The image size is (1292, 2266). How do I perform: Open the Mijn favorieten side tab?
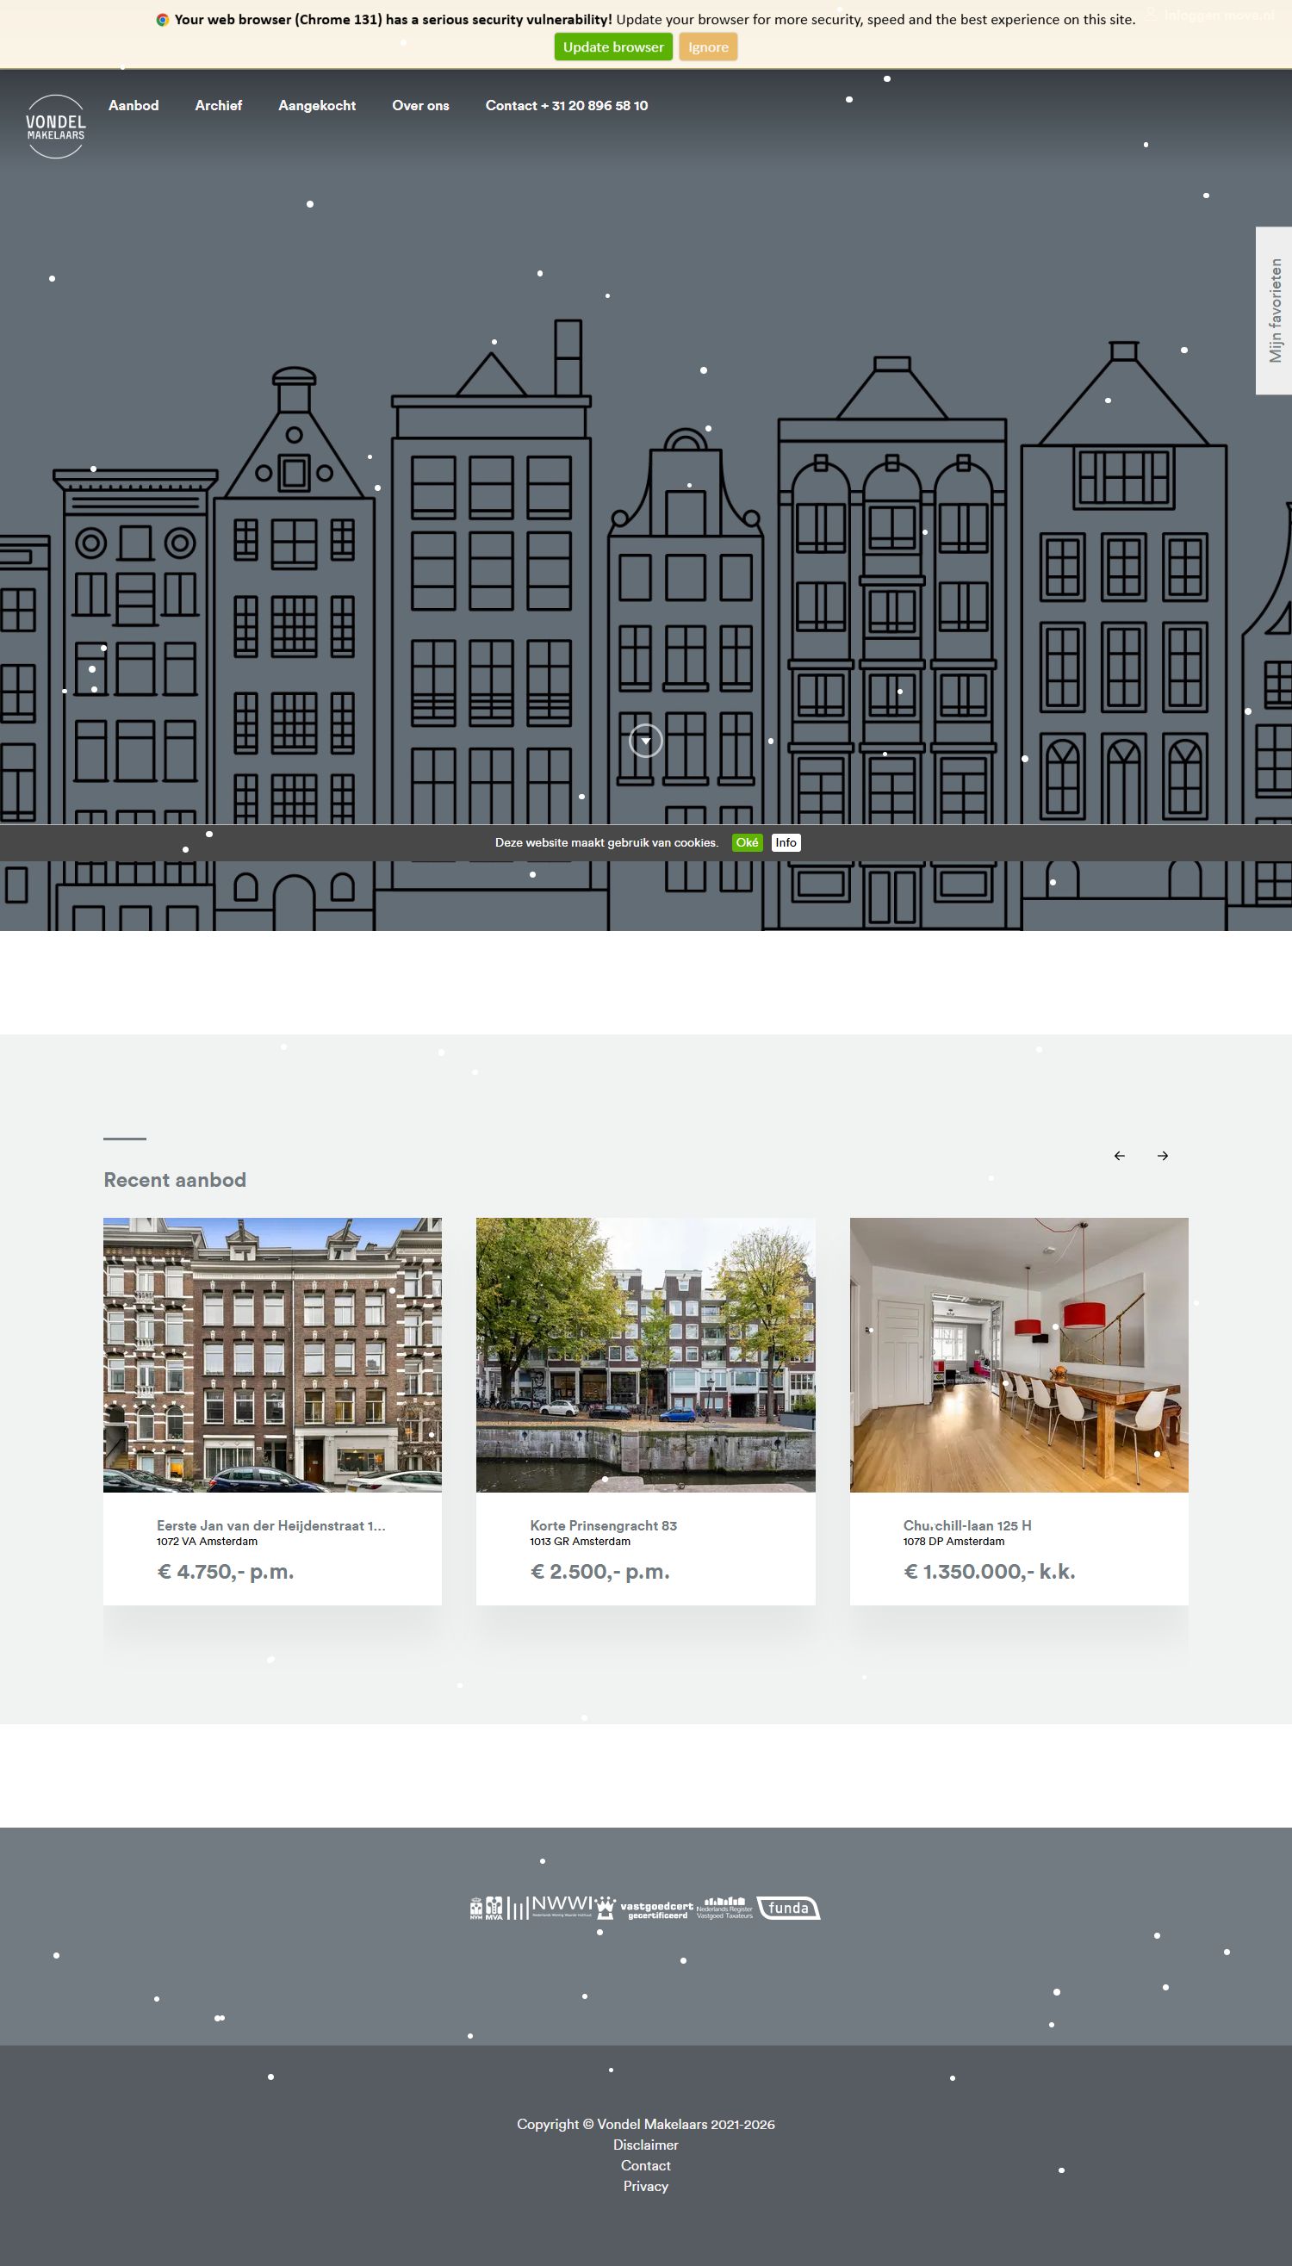click(x=1274, y=311)
